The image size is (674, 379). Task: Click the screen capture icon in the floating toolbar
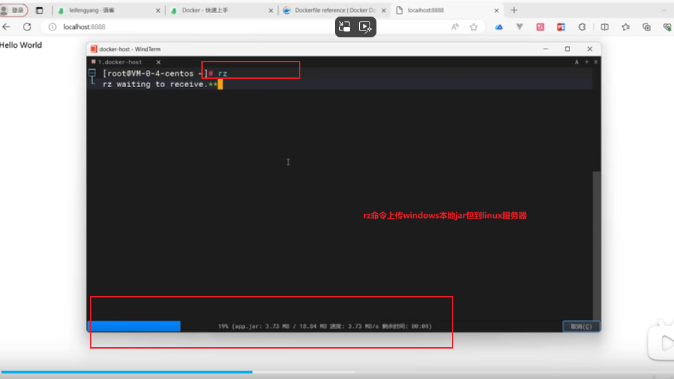345,27
